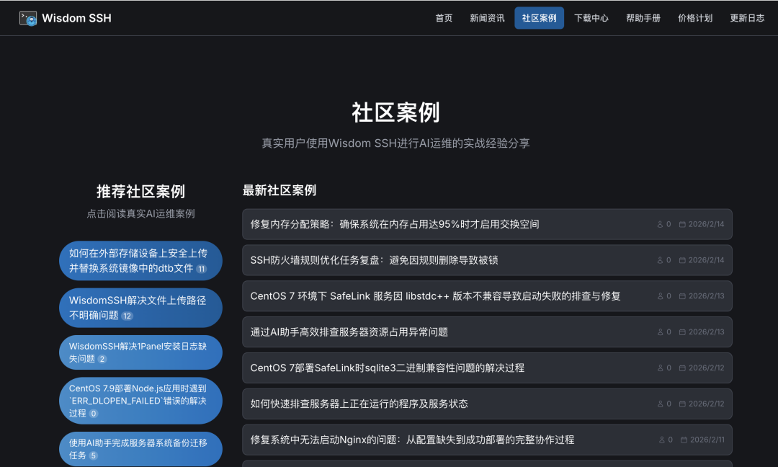Open 使用AI助手完成服务器系统备份迁移任务 case
The height and width of the screenshot is (467, 778).
click(140, 449)
